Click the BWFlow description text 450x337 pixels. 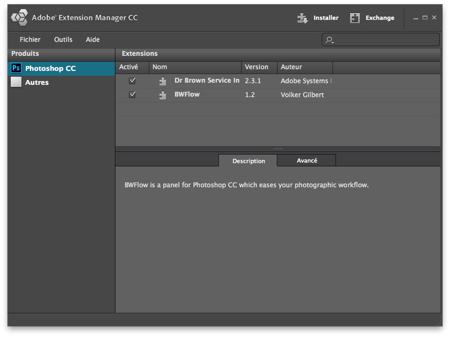pos(246,185)
